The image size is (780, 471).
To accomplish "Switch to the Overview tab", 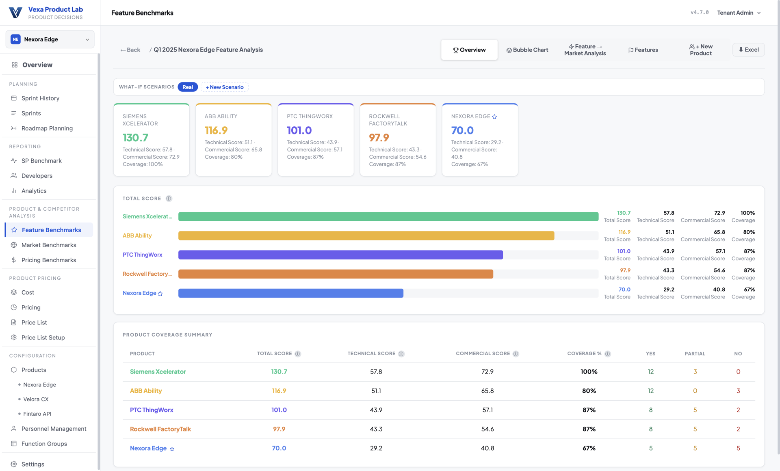I will 469,50.
